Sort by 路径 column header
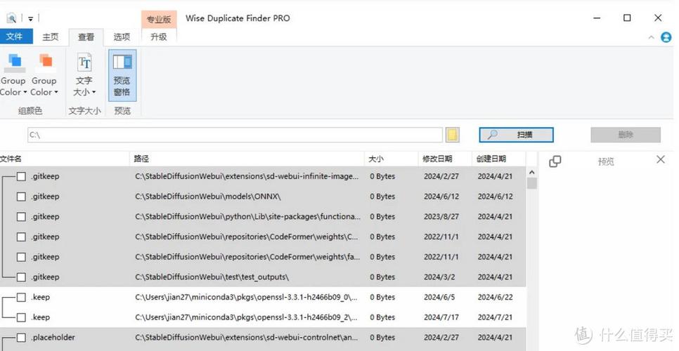Viewport: 679px width, 351px height. click(x=247, y=159)
